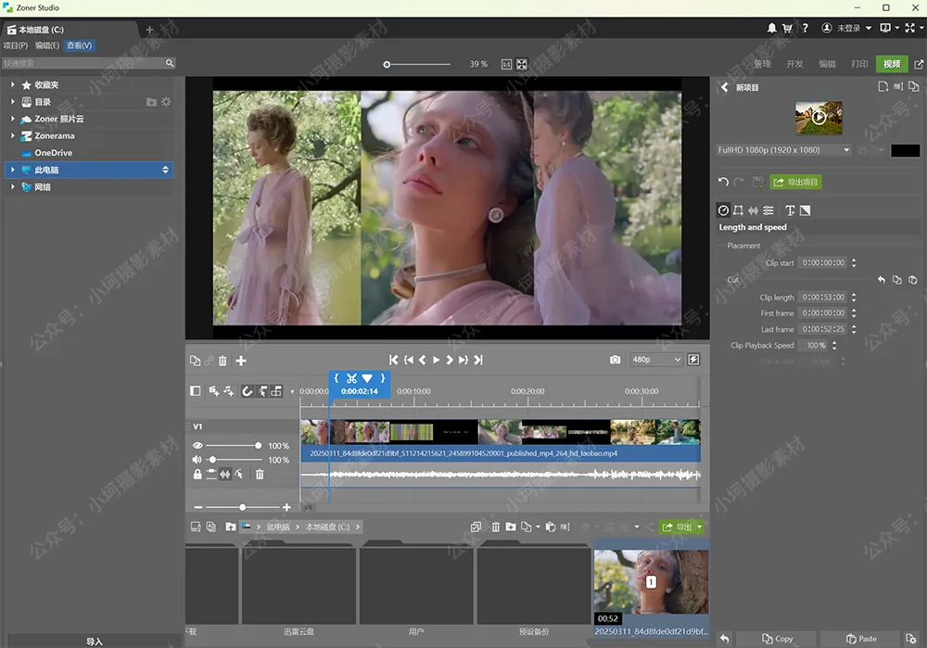The height and width of the screenshot is (648, 927).
Task: Toggle the V1 track lock icon
Action: (x=197, y=474)
